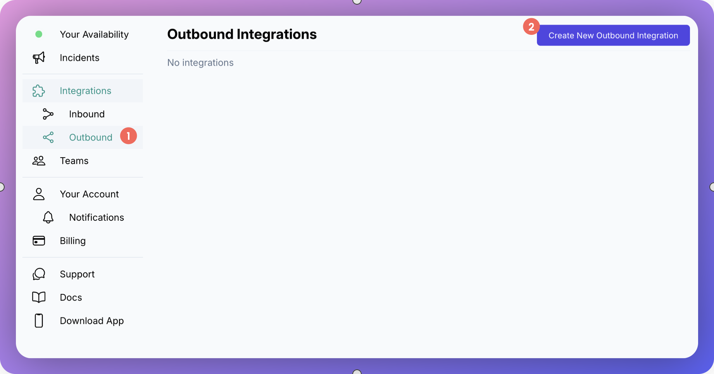Open Notifications preferences
This screenshot has width=714, height=374.
click(97, 217)
